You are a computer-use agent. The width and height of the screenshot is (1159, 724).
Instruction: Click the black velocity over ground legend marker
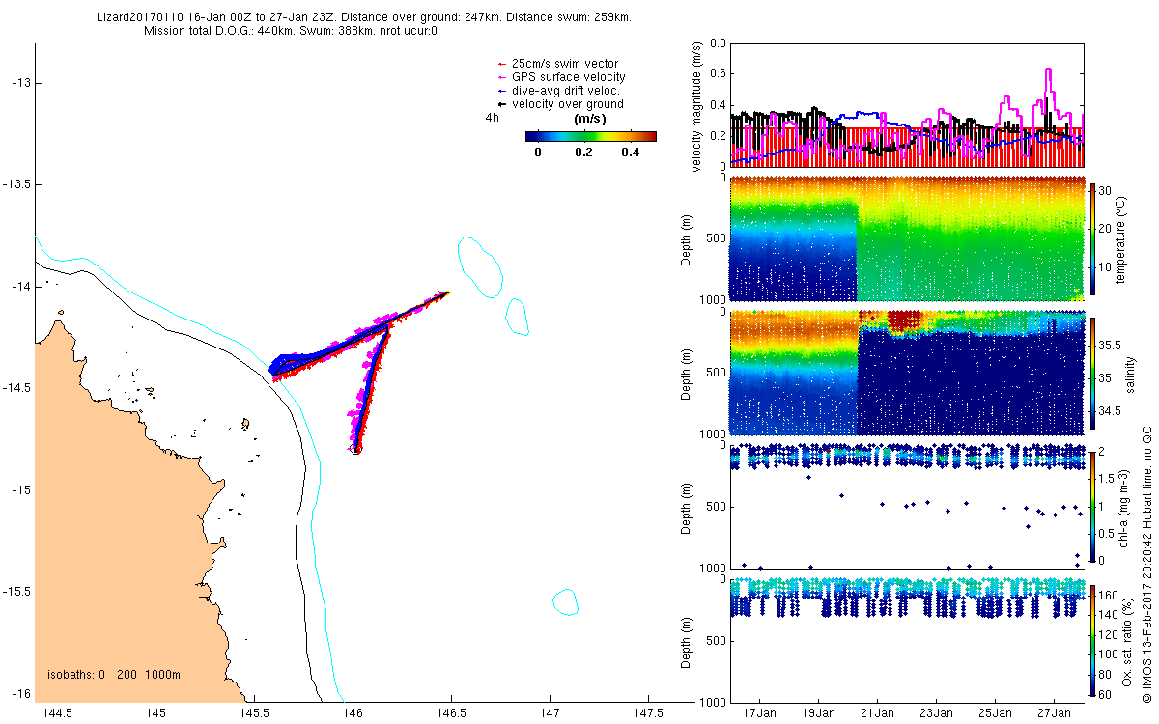tap(501, 104)
